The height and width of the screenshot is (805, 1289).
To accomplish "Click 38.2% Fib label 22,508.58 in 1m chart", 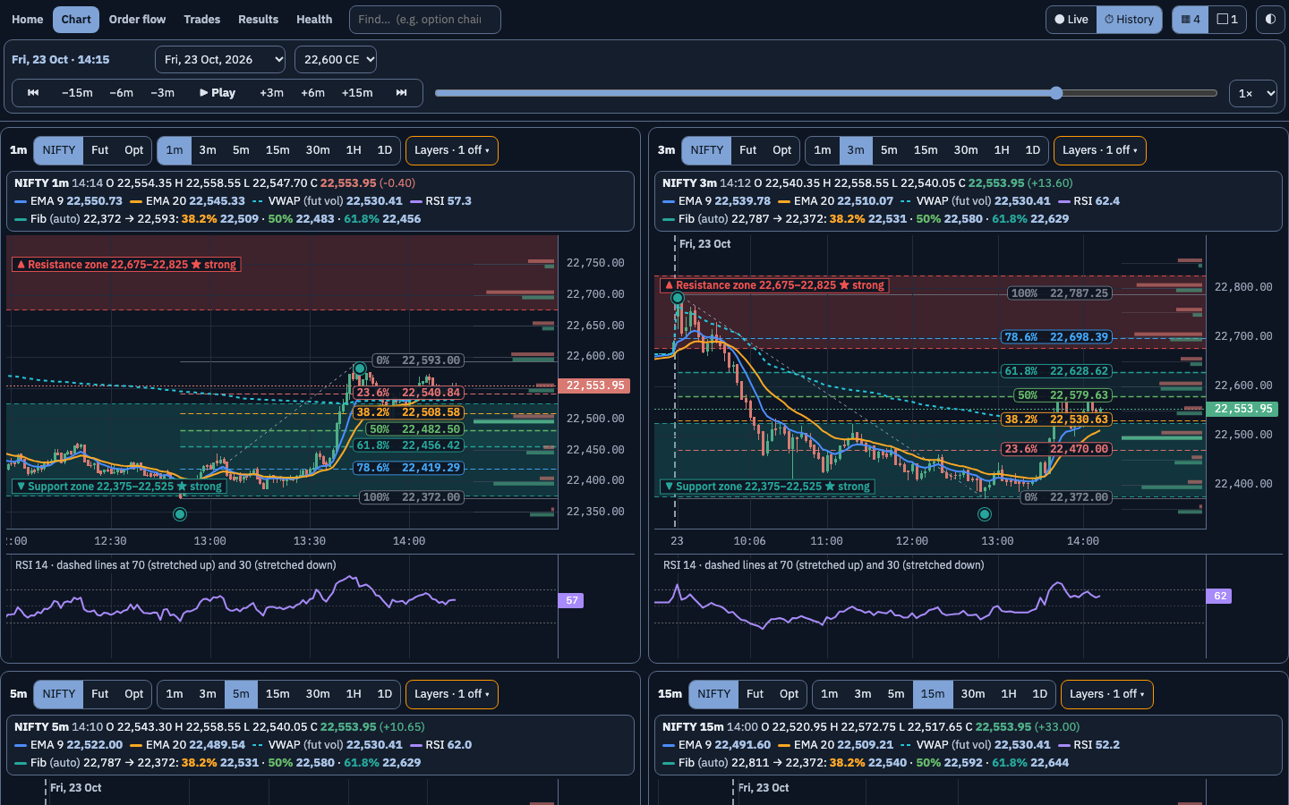I will [408, 412].
